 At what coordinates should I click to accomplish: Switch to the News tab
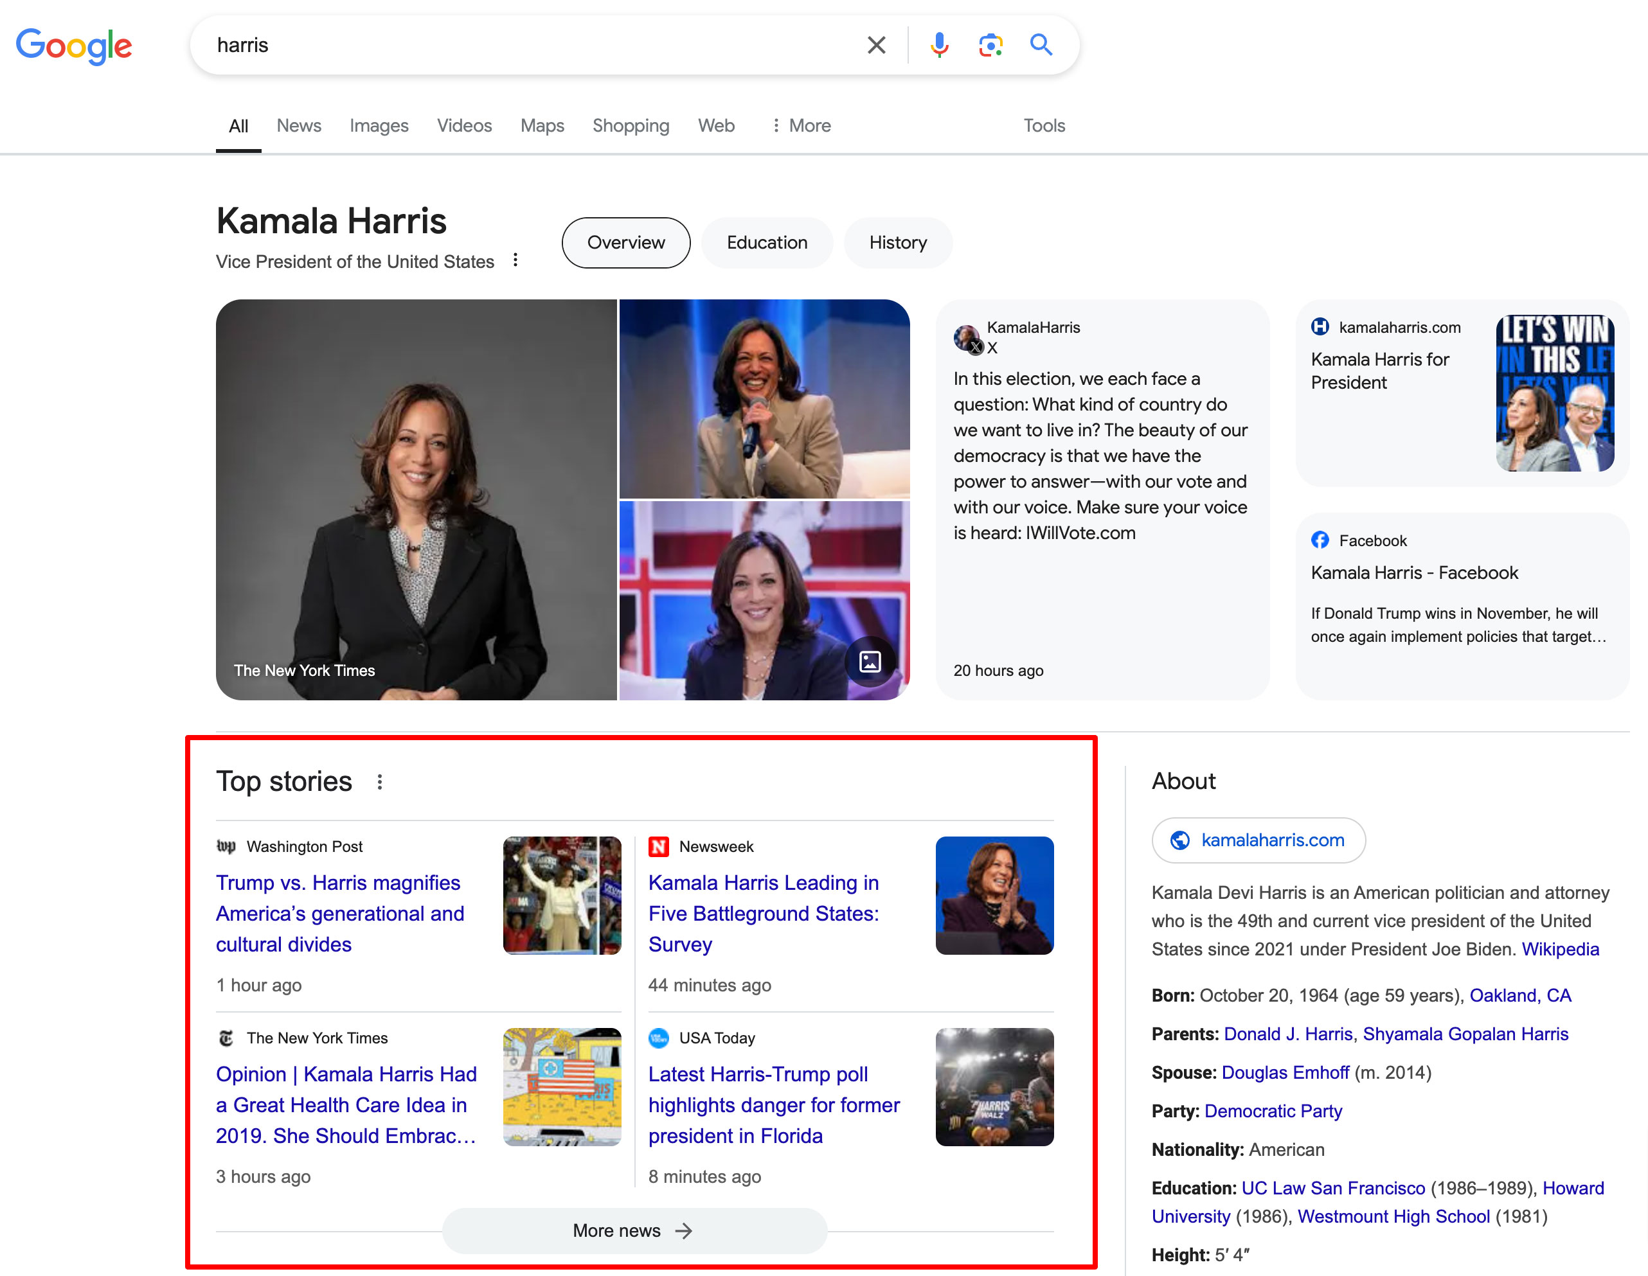(x=299, y=125)
